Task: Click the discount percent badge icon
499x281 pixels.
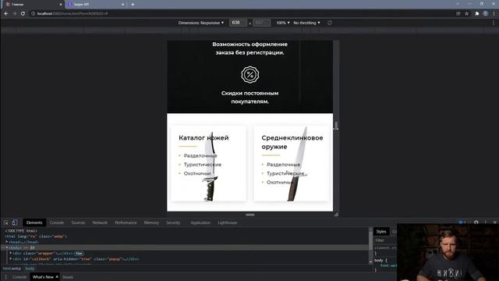Action: point(249,75)
